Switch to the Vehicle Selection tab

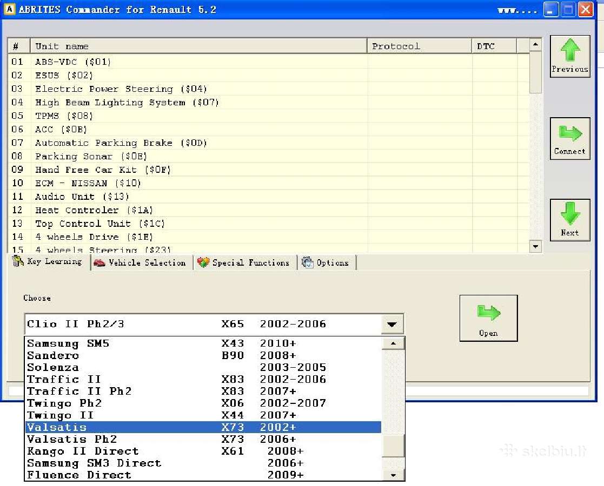(x=141, y=262)
